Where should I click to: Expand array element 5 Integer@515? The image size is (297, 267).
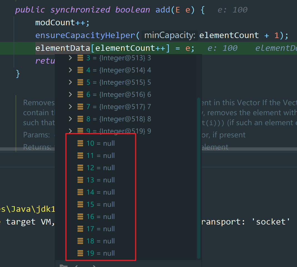[x=70, y=82]
